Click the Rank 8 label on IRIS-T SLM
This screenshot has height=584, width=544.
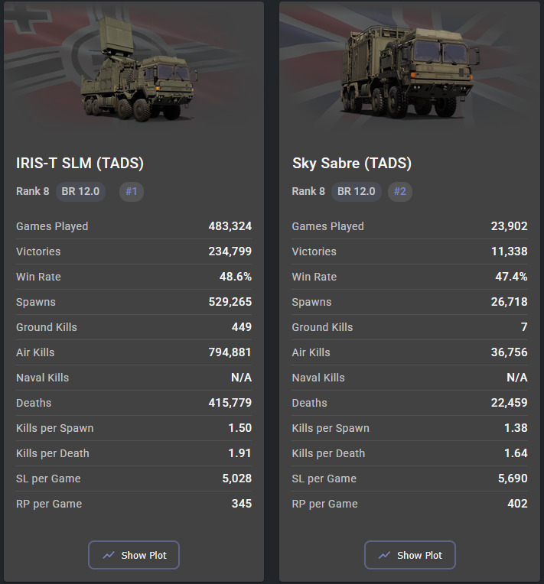point(32,191)
